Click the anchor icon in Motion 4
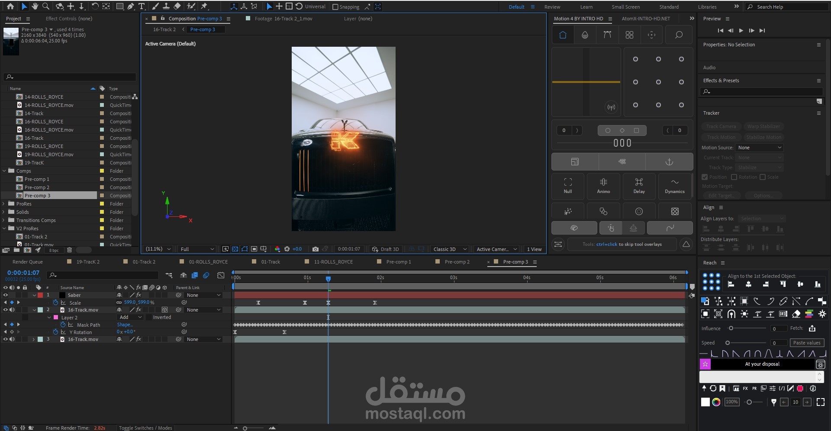This screenshot has width=831, height=431. 669,162
